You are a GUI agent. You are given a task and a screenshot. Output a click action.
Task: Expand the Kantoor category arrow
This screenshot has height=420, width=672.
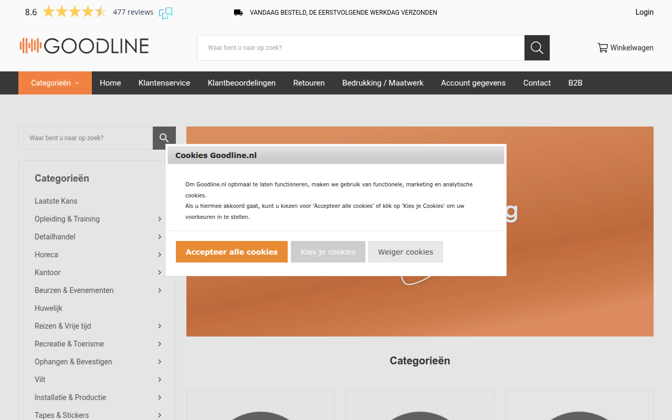click(x=160, y=272)
